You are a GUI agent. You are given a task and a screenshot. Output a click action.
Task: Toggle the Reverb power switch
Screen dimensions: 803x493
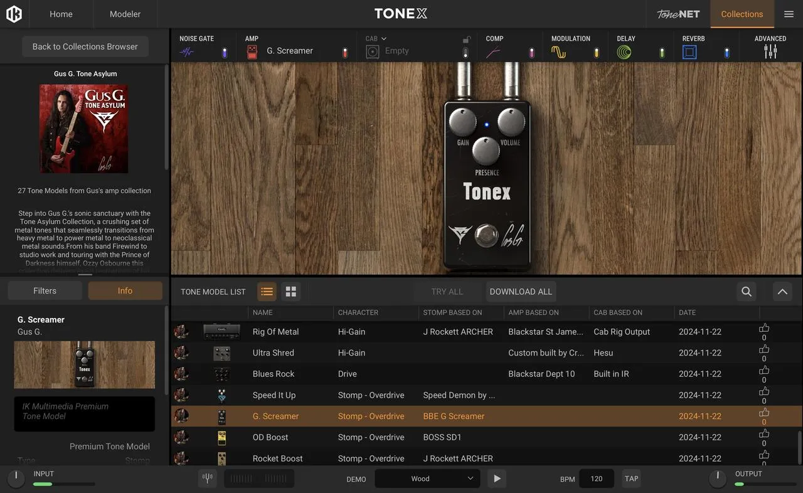click(x=727, y=53)
